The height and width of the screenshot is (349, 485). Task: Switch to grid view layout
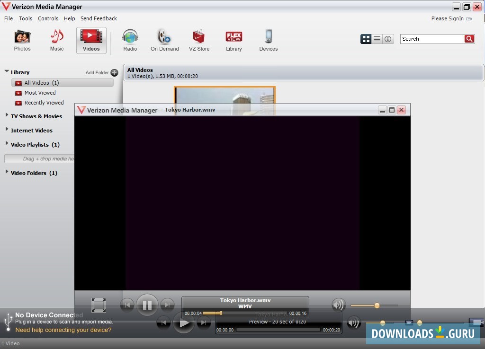[365, 39]
